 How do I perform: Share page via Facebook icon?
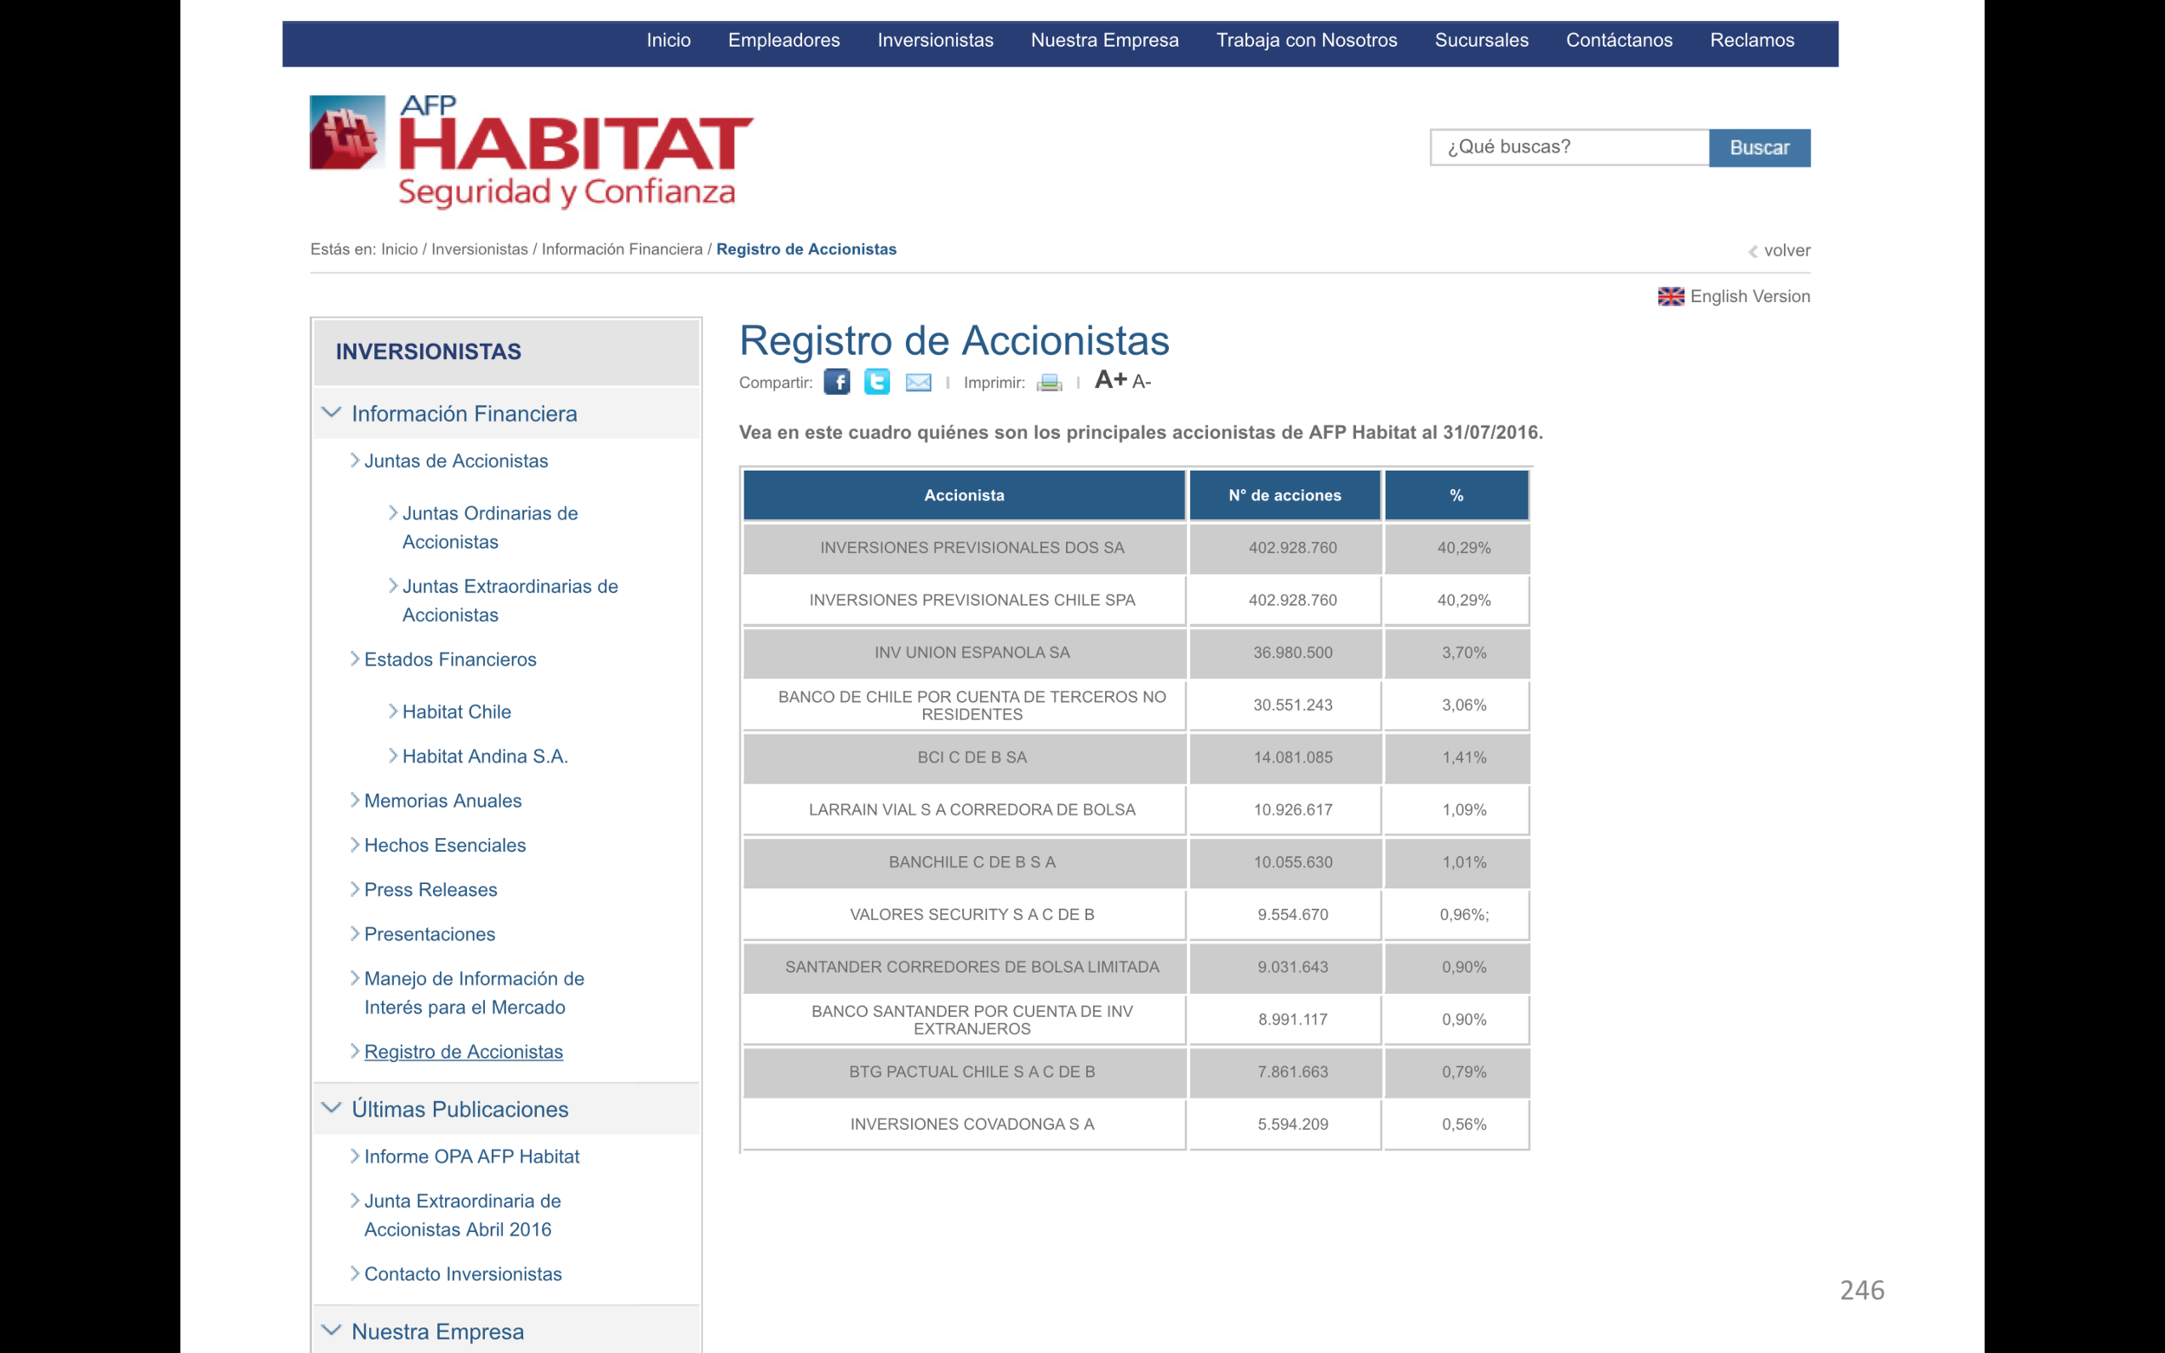(x=836, y=382)
